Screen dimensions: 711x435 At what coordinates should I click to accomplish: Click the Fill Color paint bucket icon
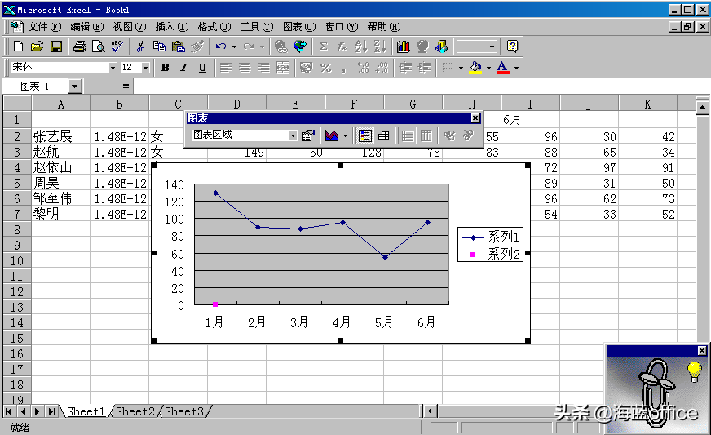pos(475,68)
